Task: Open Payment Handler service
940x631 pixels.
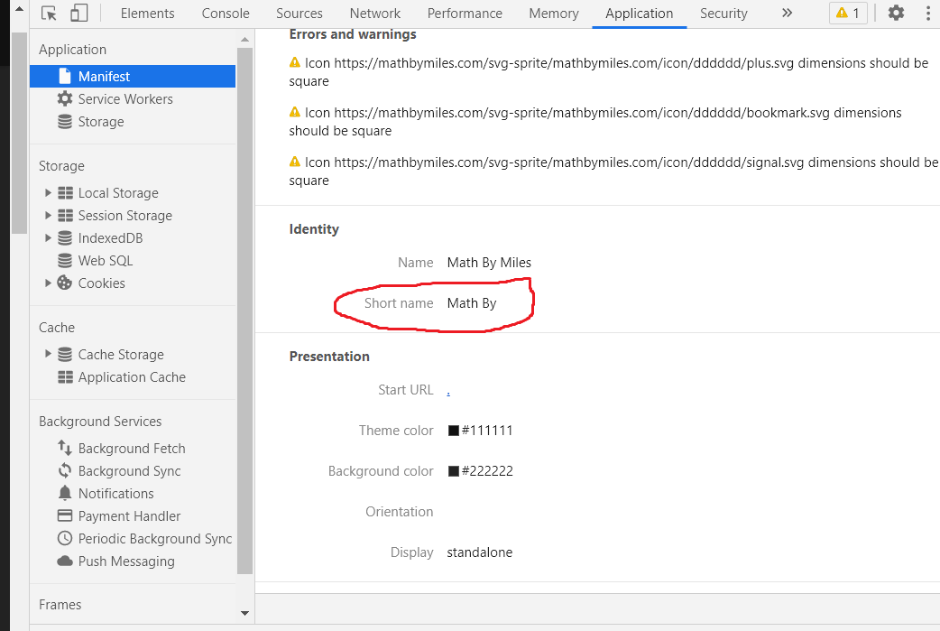Action: click(129, 515)
